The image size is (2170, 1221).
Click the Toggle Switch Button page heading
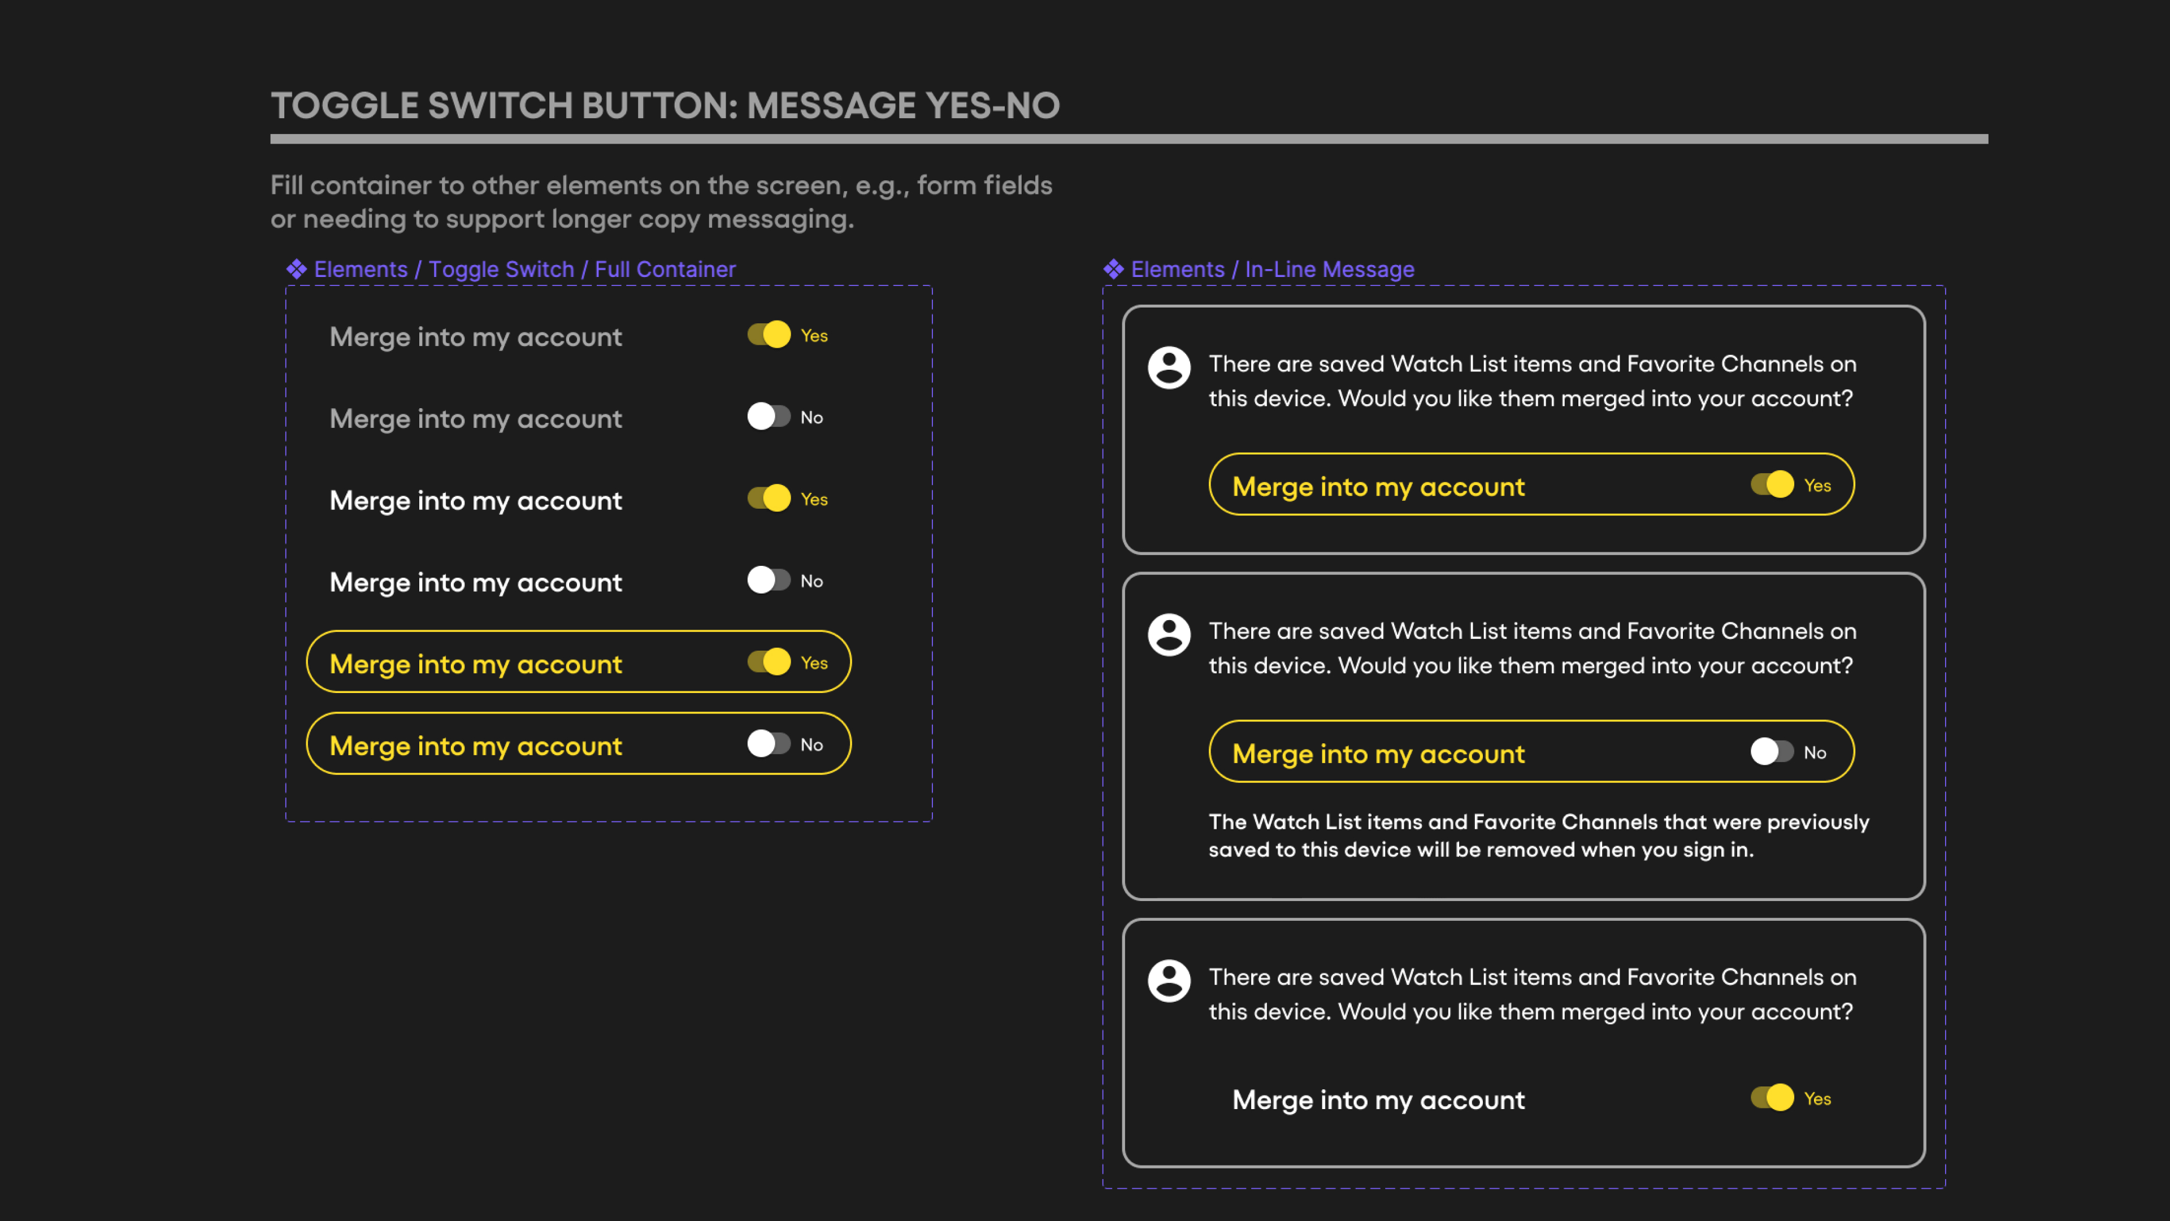click(665, 105)
